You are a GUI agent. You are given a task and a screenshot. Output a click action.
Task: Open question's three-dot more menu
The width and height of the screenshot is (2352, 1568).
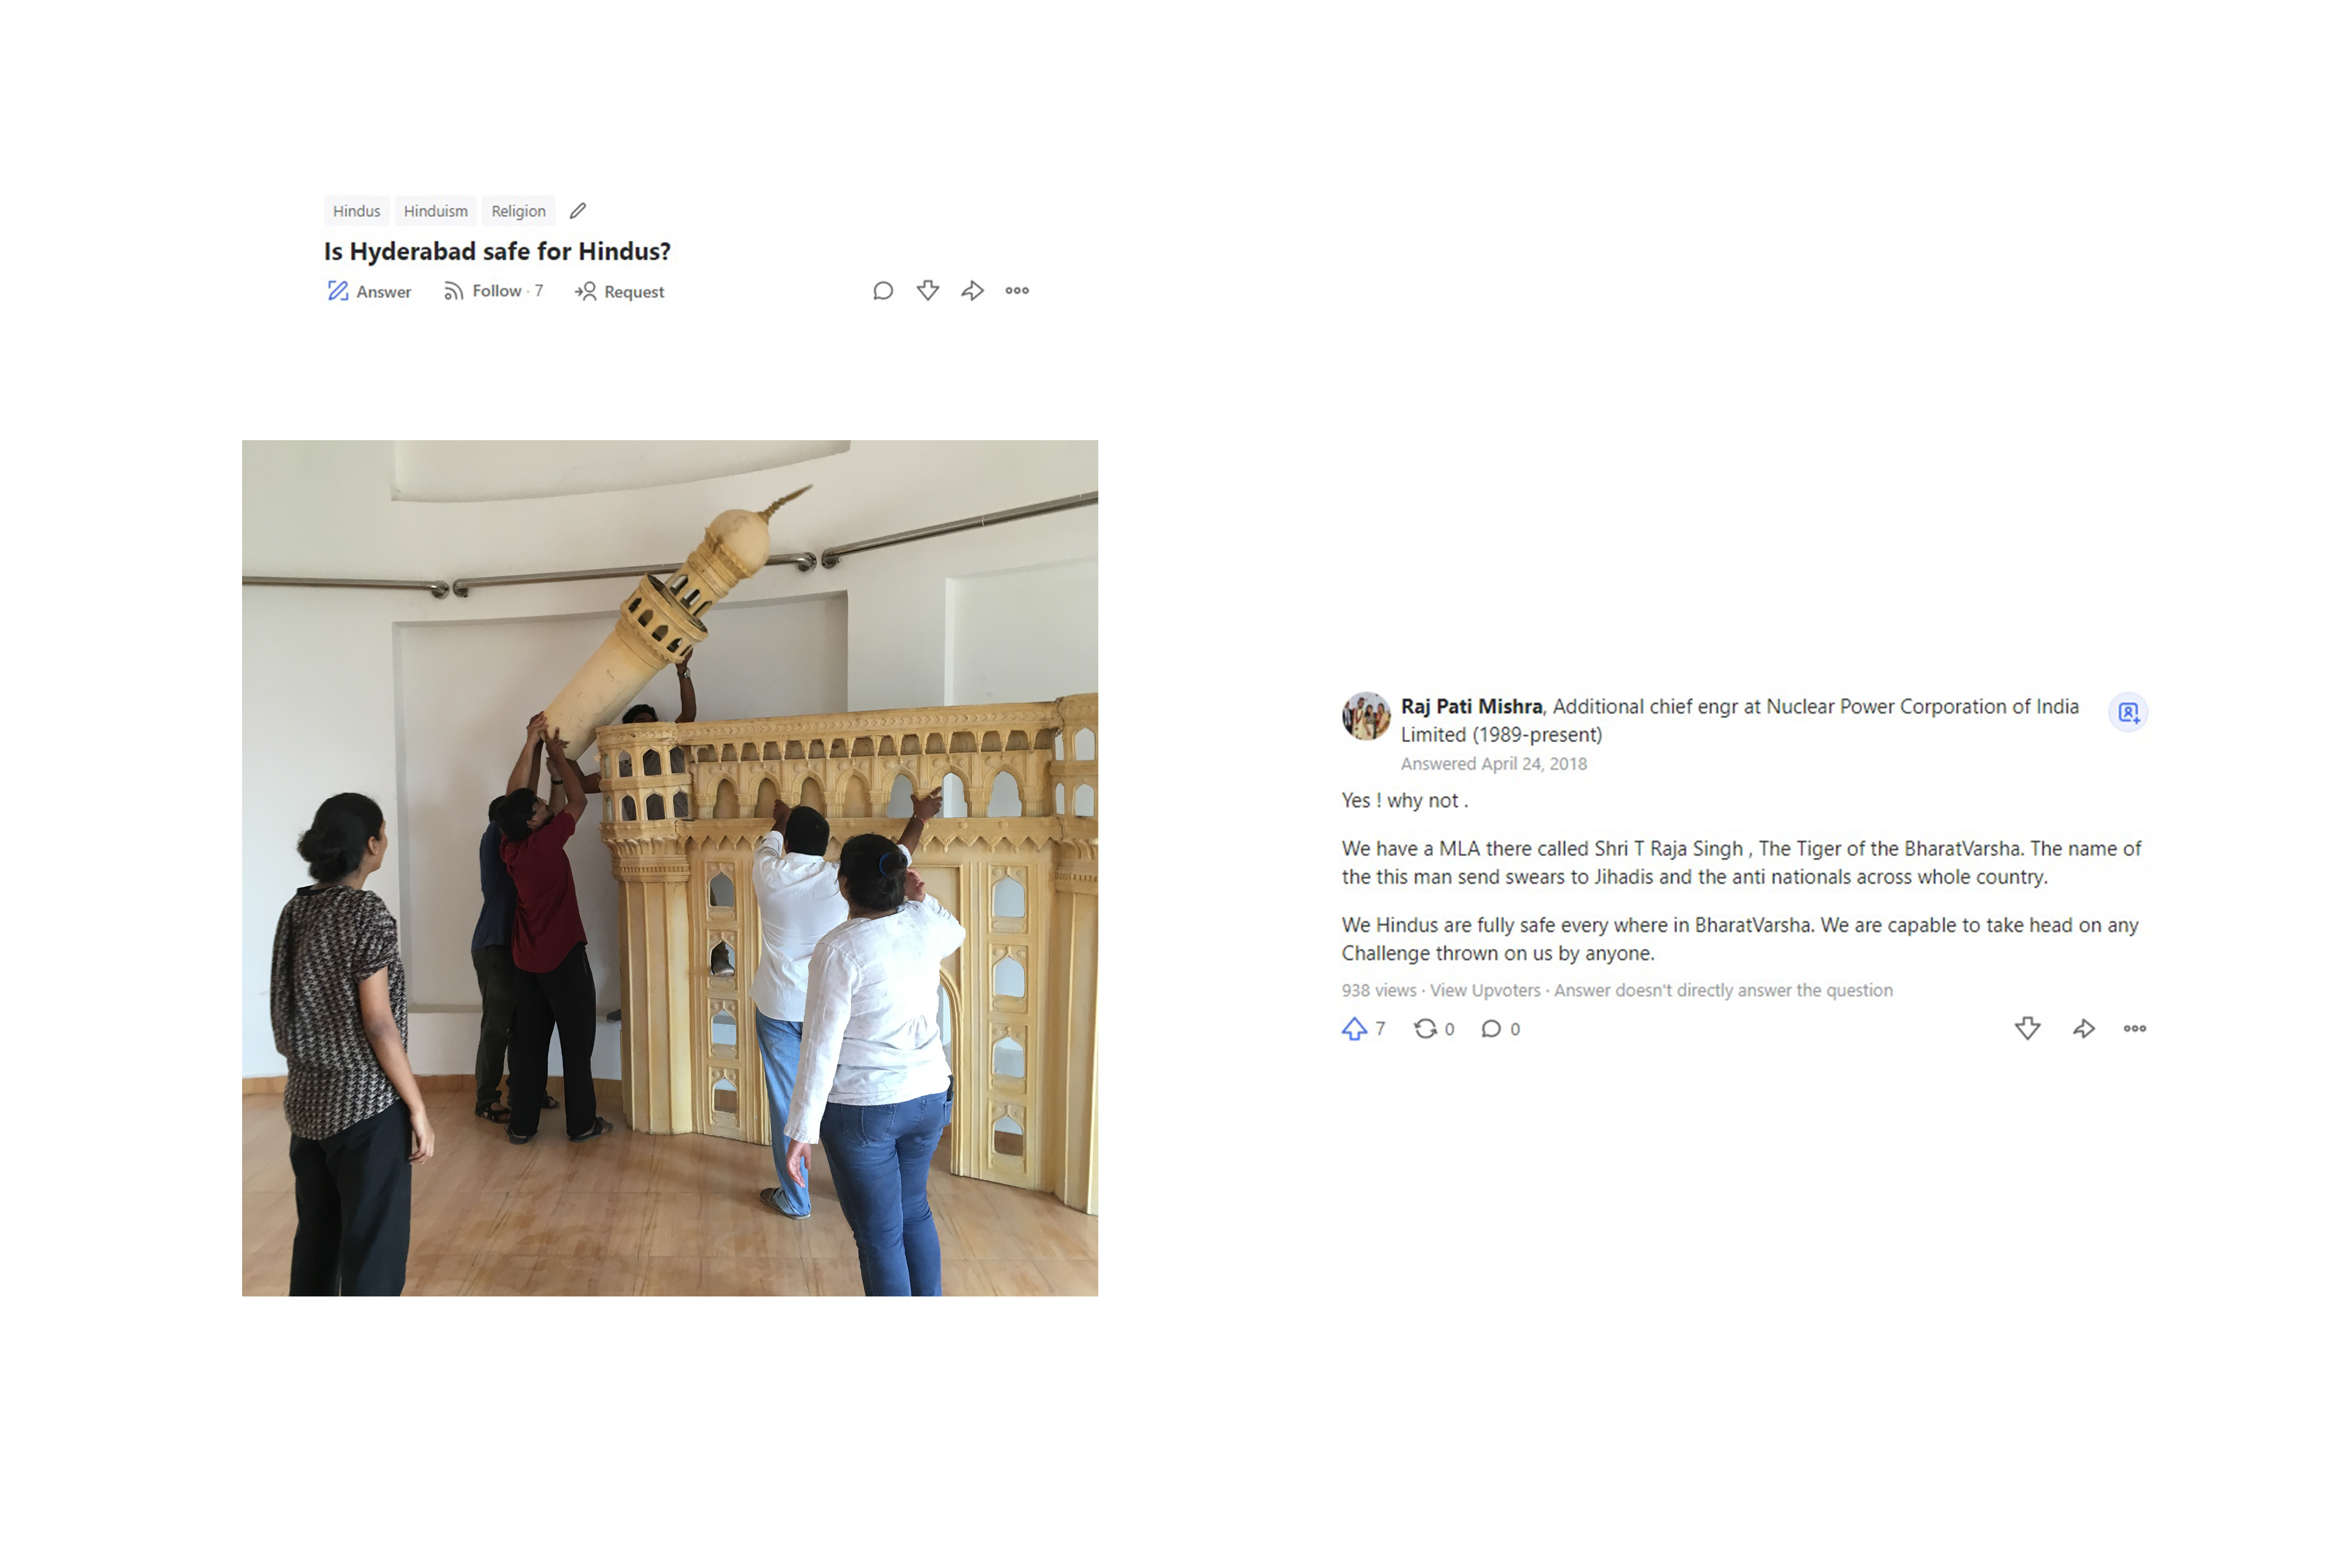coord(1017,291)
